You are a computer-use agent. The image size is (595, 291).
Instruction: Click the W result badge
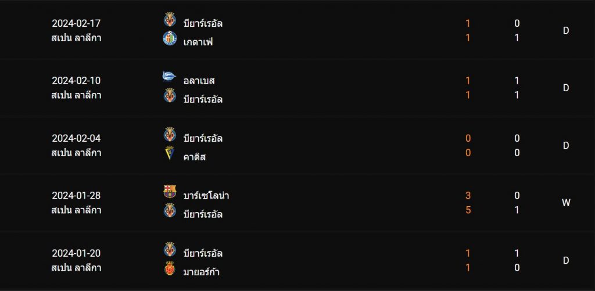pyautogui.click(x=566, y=203)
